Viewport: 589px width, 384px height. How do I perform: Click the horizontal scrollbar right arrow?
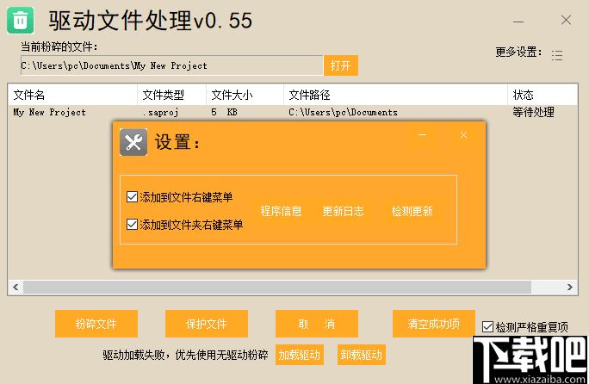click(x=570, y=287)
